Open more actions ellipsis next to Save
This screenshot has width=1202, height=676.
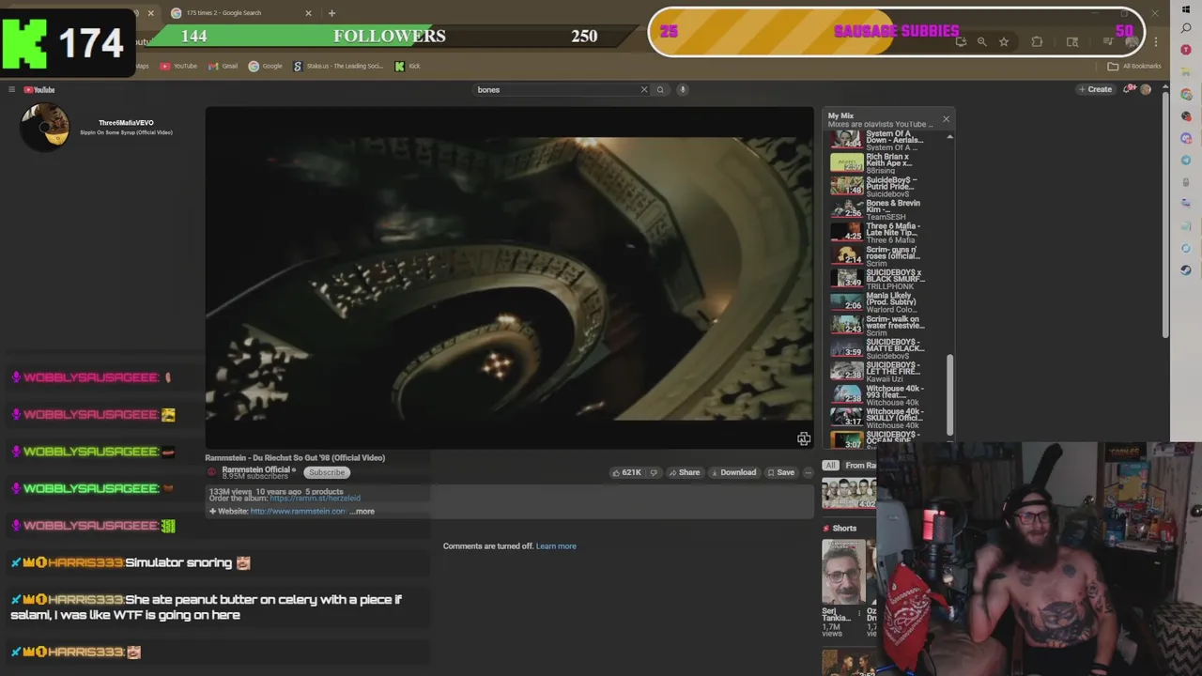pyautogui.click(x=808, y=472)
